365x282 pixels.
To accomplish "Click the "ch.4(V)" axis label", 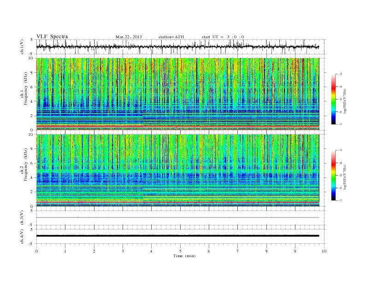I will (22, 236).
